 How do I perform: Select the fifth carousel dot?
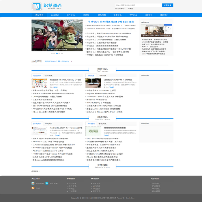[x=62, y=53]
